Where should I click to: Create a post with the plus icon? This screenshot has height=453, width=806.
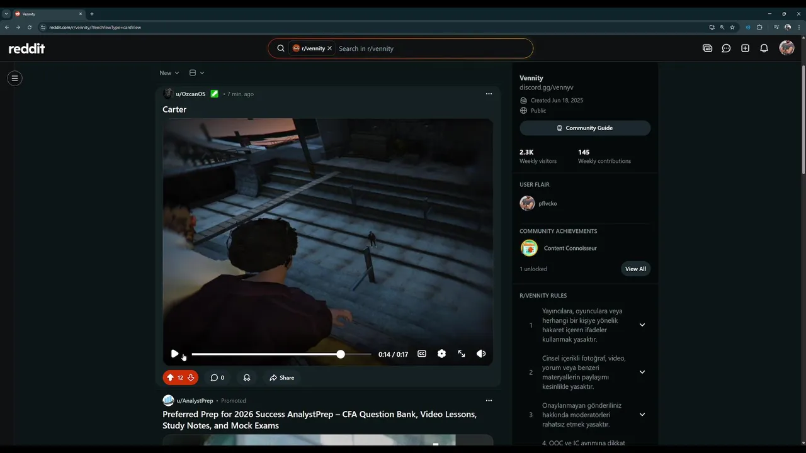point(745,48)
